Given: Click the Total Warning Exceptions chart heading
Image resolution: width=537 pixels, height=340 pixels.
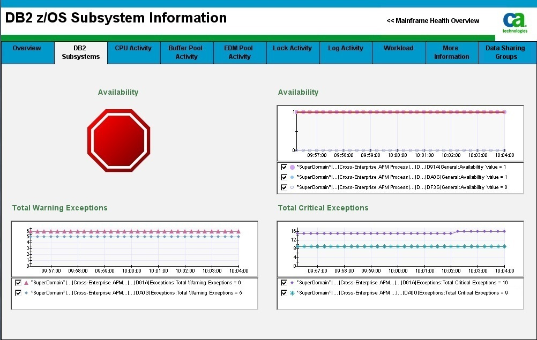Looking at the screenshot, I should [60, 208].
